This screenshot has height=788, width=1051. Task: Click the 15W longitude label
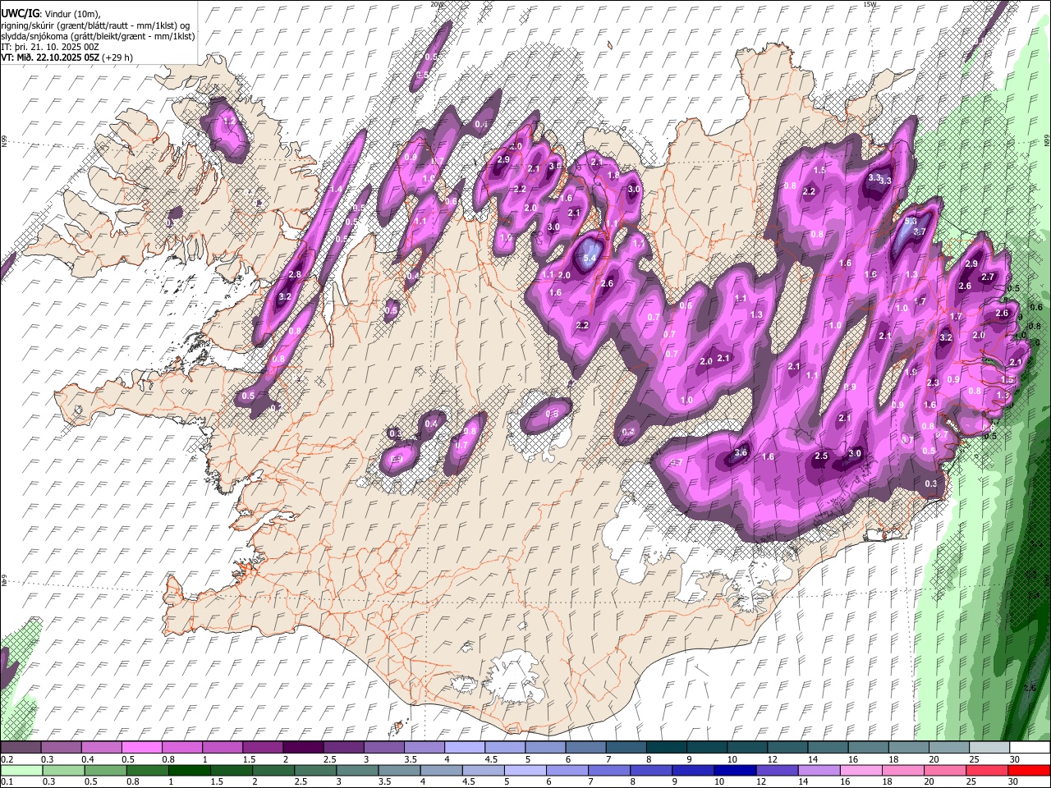point(870,4)
